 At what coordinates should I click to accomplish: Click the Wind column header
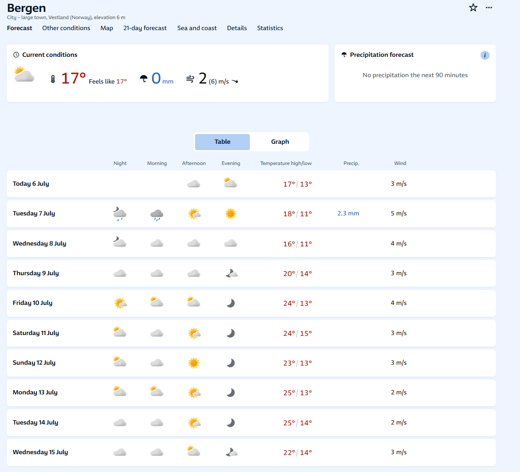pyautogui.click(x=400, y=163)
